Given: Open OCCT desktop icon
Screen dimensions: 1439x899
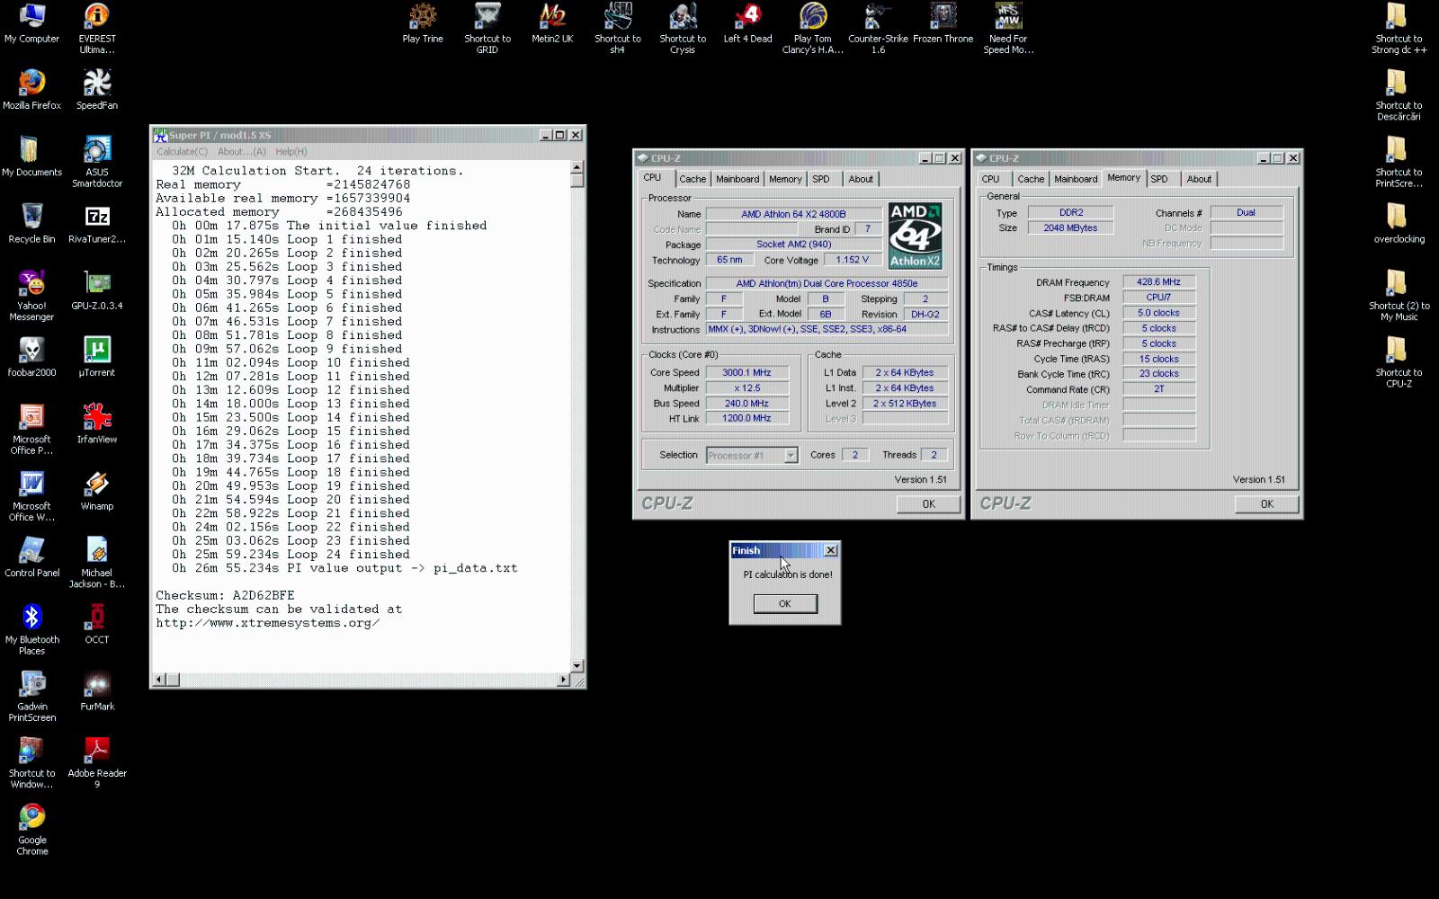Looking at the screenshot, I should click(97, 624).
